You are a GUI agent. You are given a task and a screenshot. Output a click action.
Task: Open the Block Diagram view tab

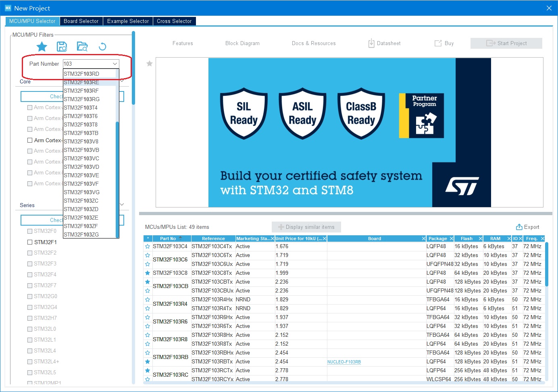tap(242, 44)
